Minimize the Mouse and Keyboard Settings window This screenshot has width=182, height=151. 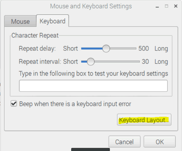click(157, 6)
